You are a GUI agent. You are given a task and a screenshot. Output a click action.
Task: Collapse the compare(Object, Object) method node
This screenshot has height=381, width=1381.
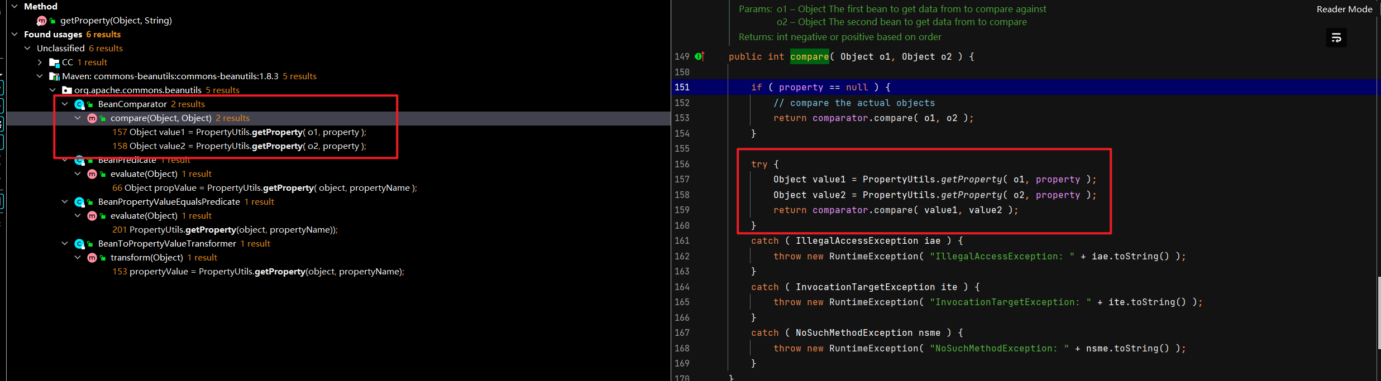(x=78, y=118)
